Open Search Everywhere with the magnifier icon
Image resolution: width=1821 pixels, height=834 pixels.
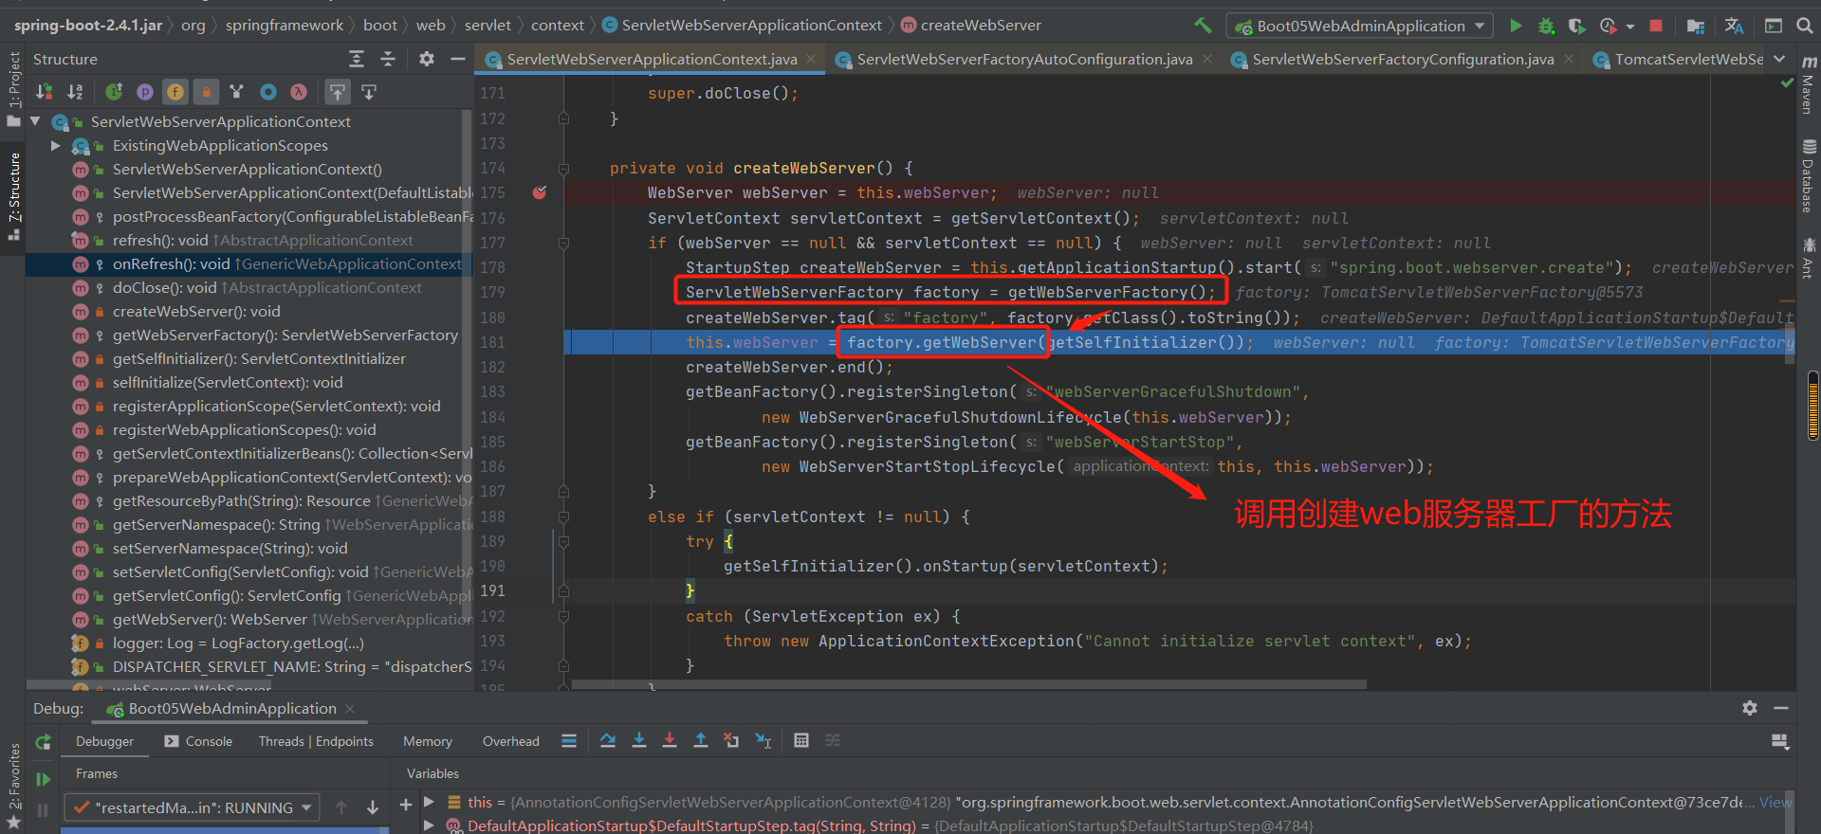pos(1805,26)
